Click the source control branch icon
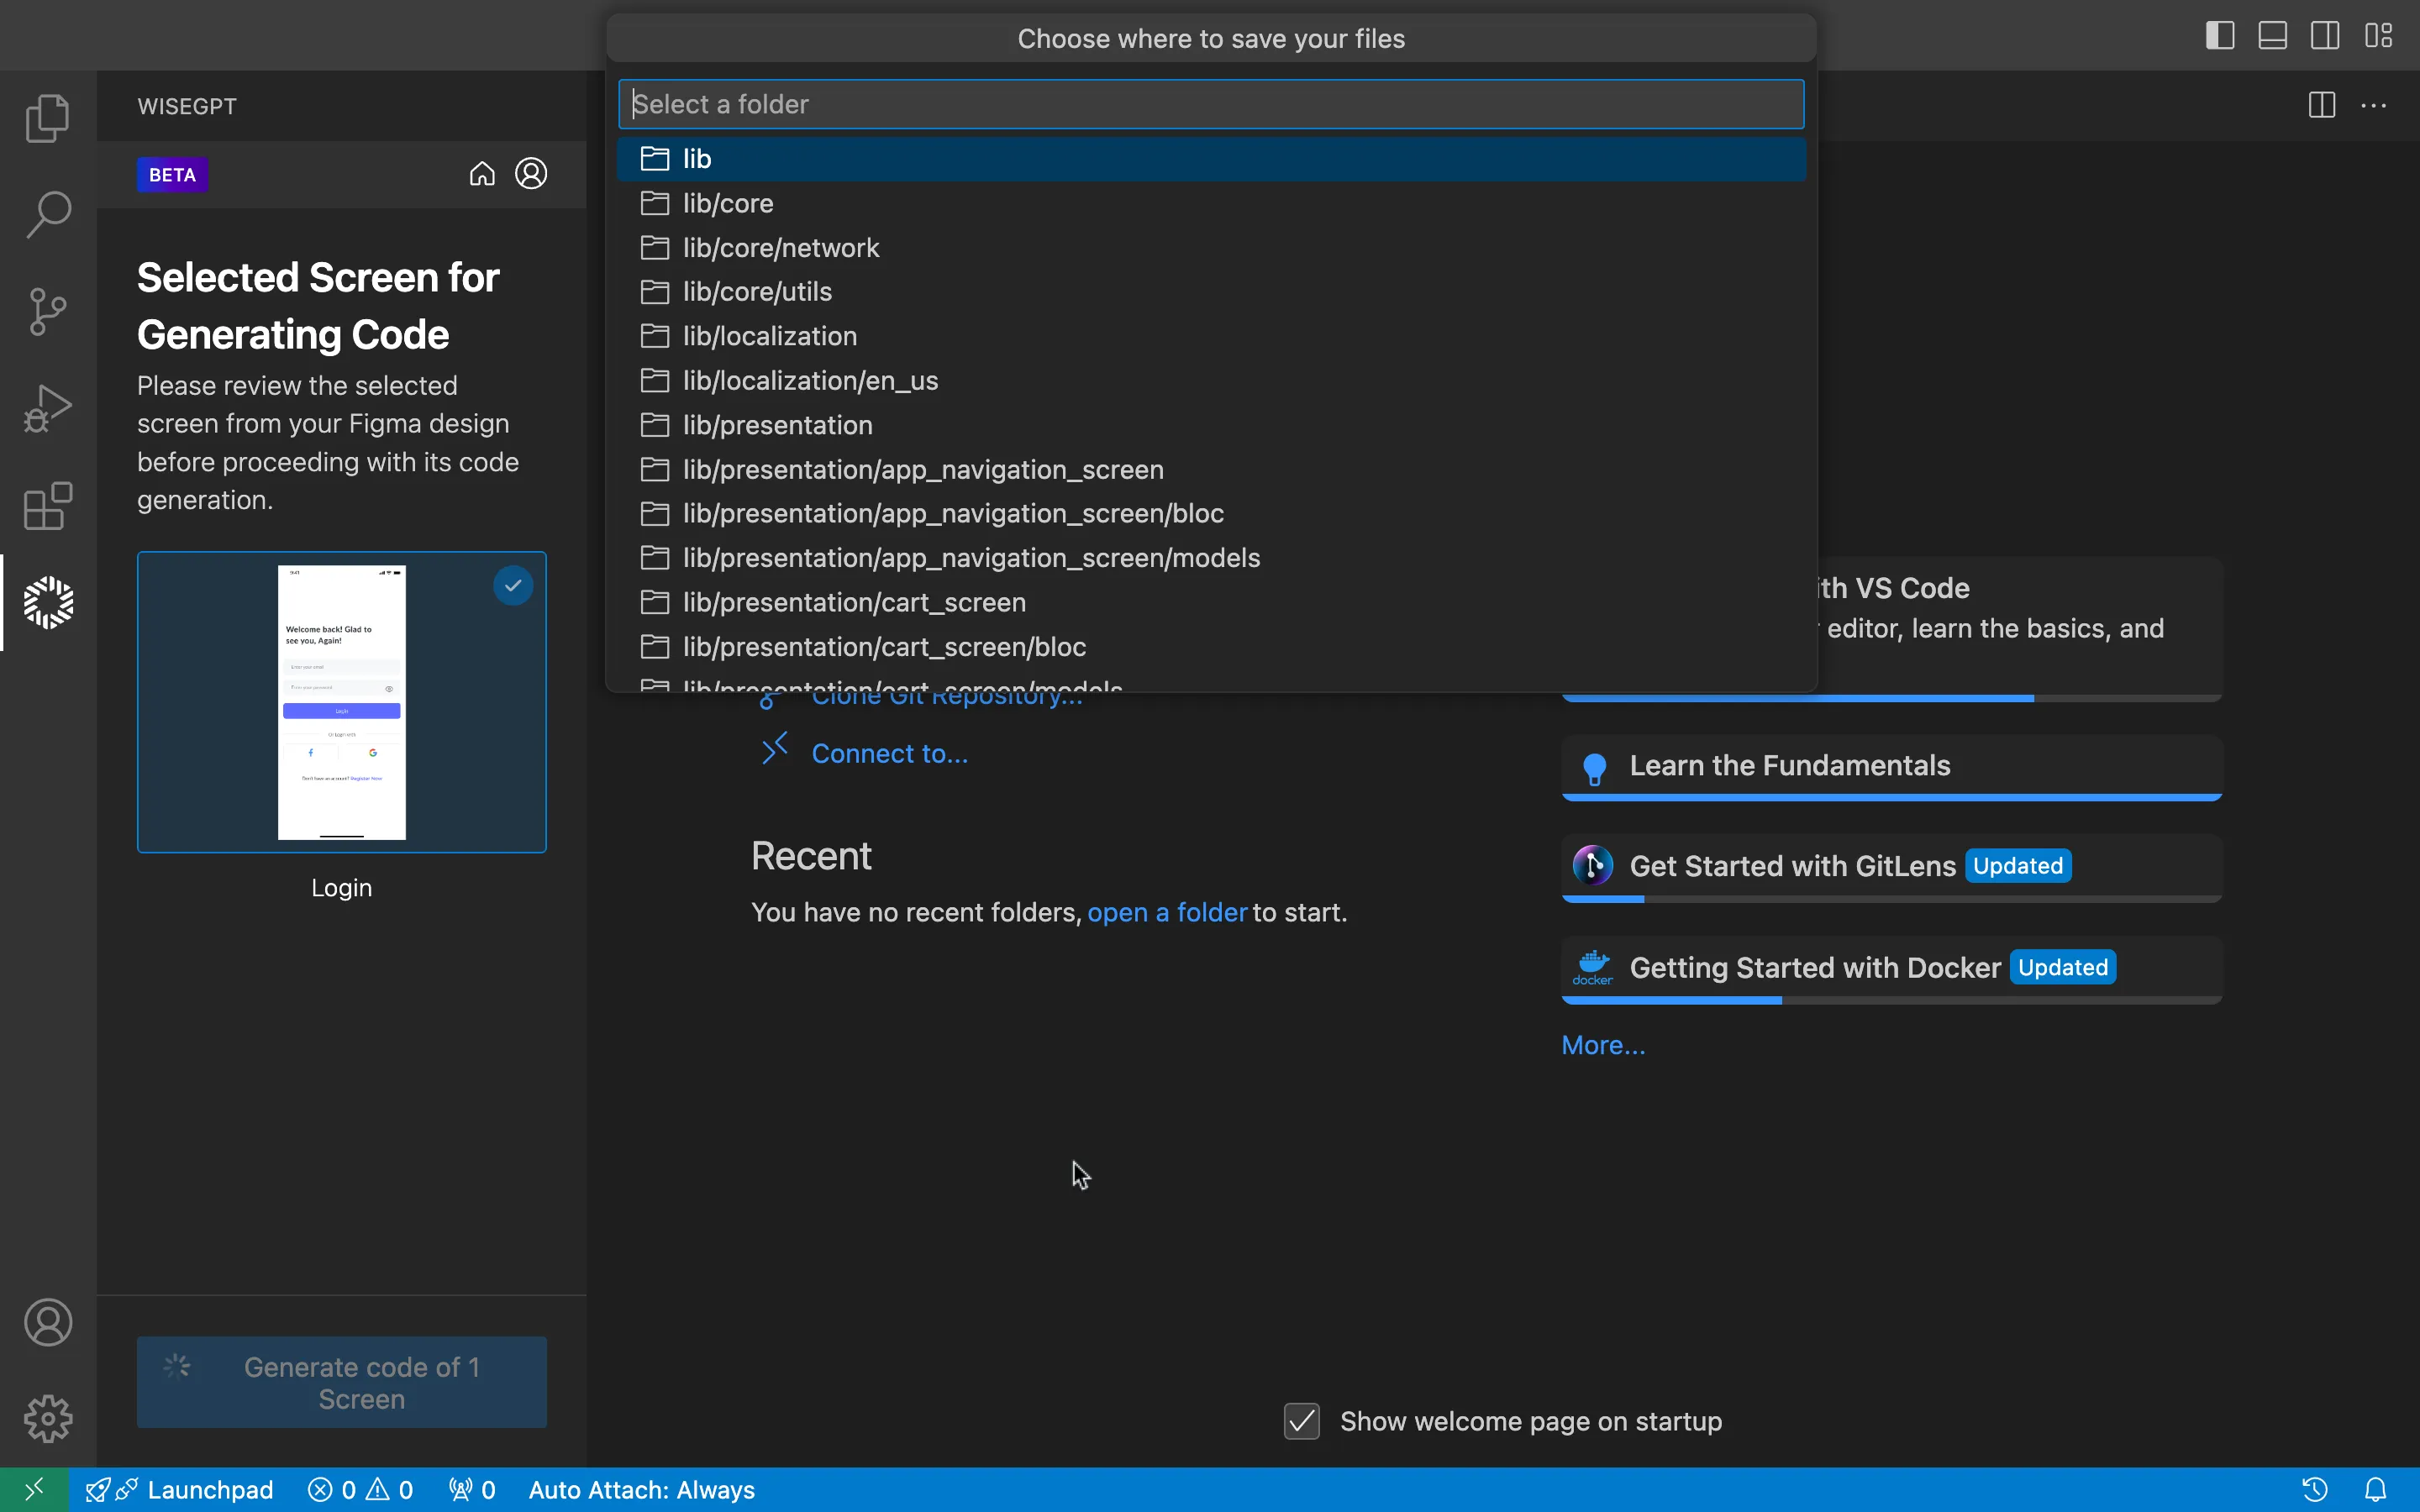The image size is (2420, 1512). click(47, 308)
